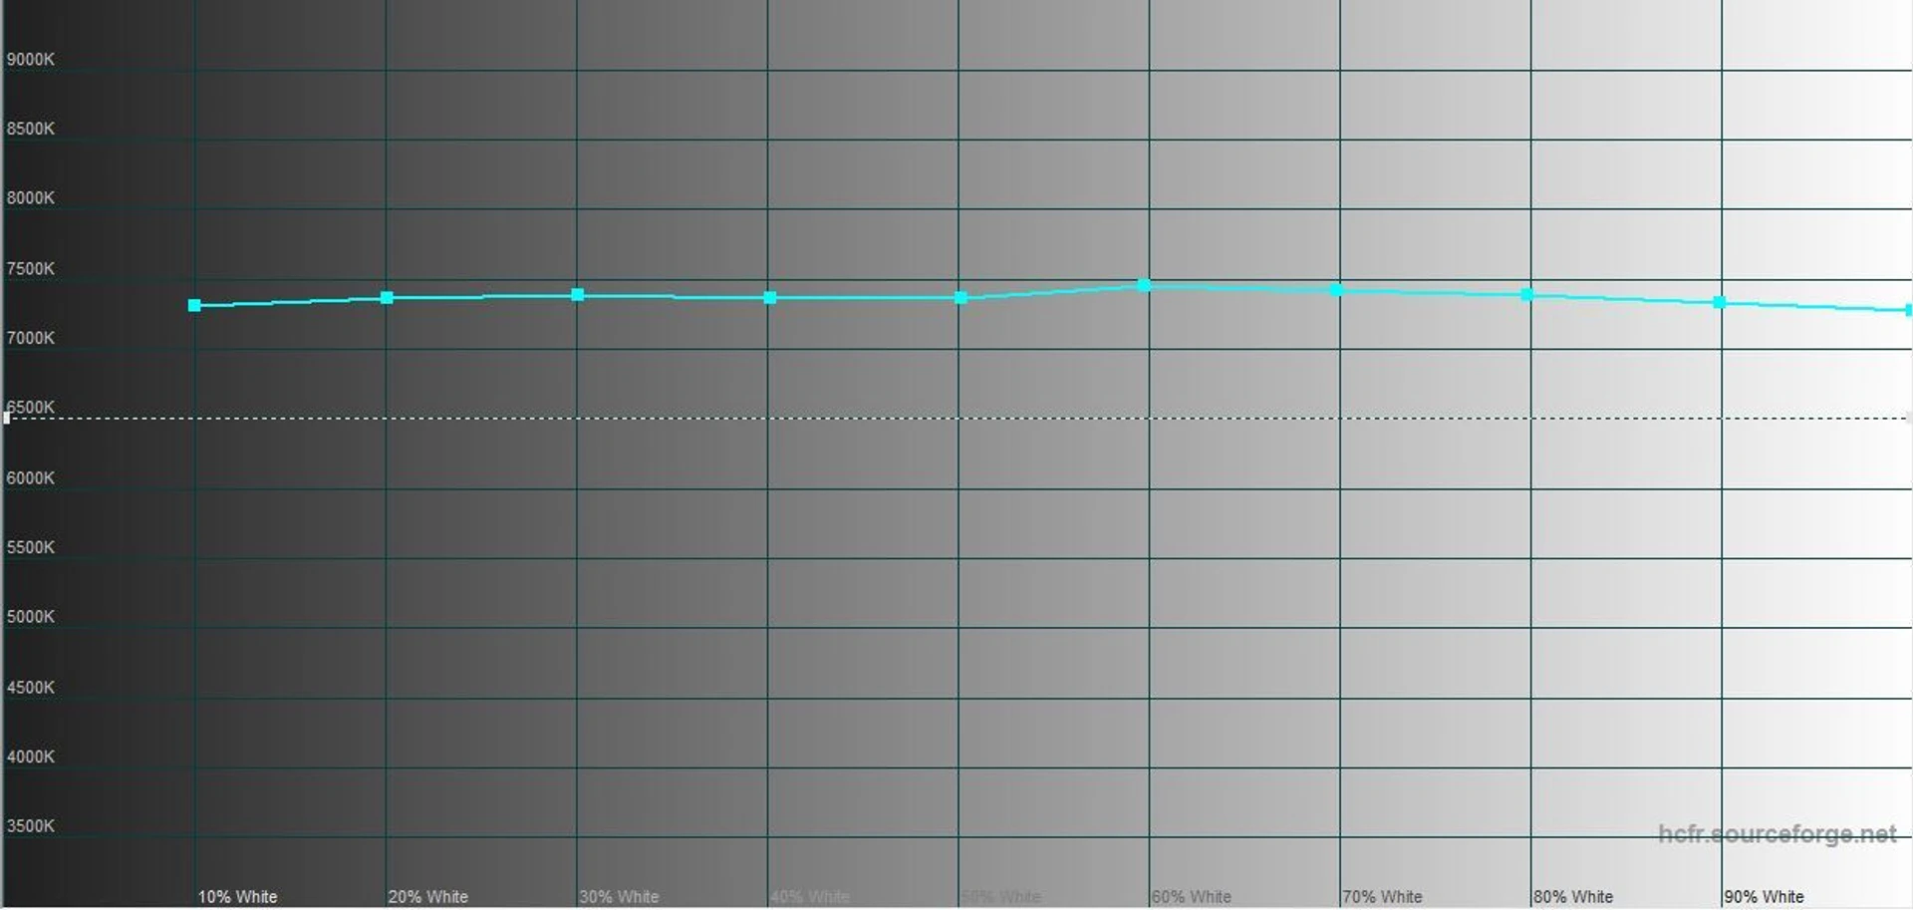Click the 3500K axis label
This screenshot has width=1913, height=910.
pyautogui.click(x=31, y=825)
